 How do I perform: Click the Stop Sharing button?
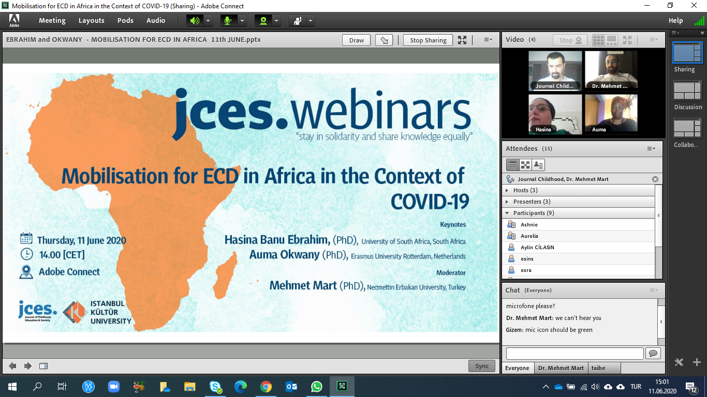(428, 40)
